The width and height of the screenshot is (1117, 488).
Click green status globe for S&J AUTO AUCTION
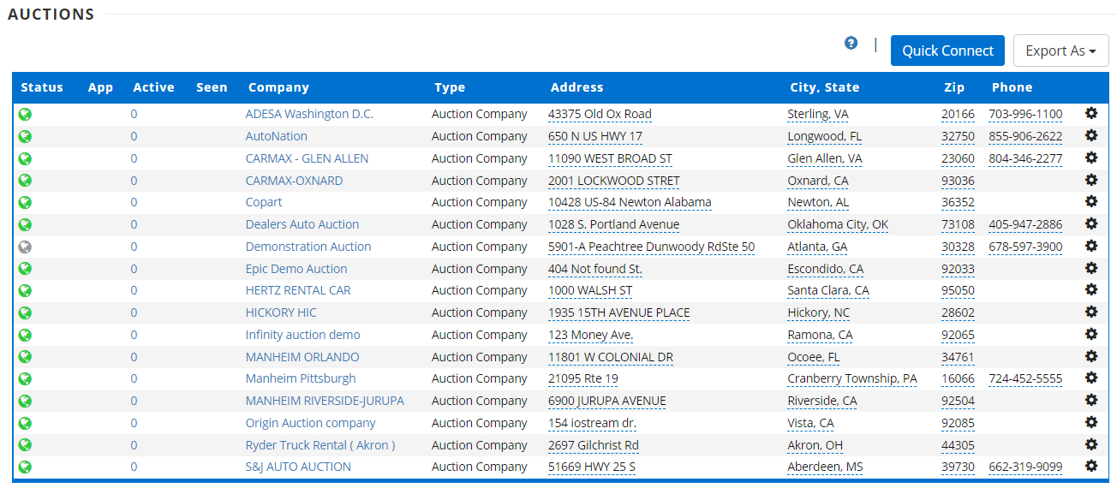point(25,467)
